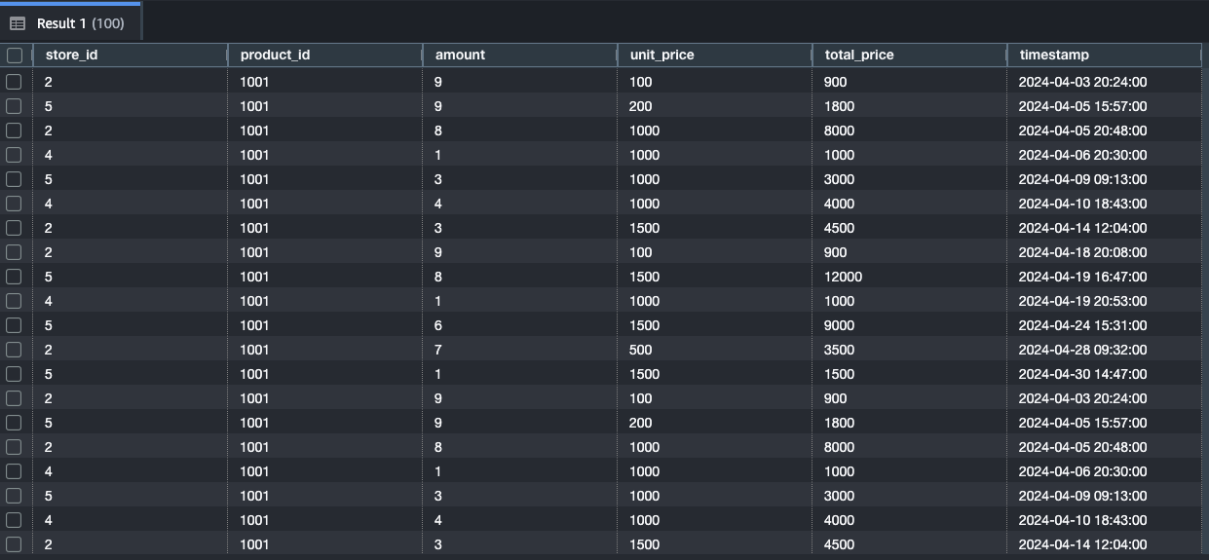Click the table icon on Result 1 tab
Viewport: 1209px width, 560px height.
tap(18, 23)
